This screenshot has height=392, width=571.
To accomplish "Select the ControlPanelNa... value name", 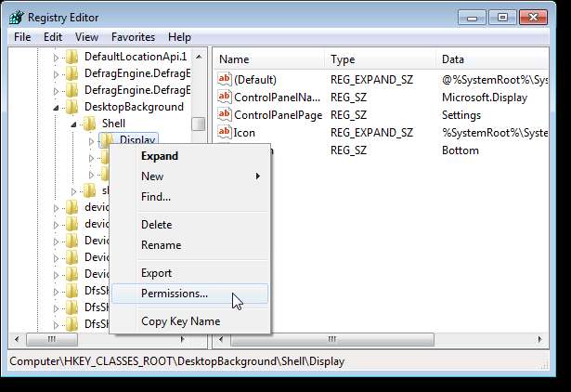I will click(277, 98).
